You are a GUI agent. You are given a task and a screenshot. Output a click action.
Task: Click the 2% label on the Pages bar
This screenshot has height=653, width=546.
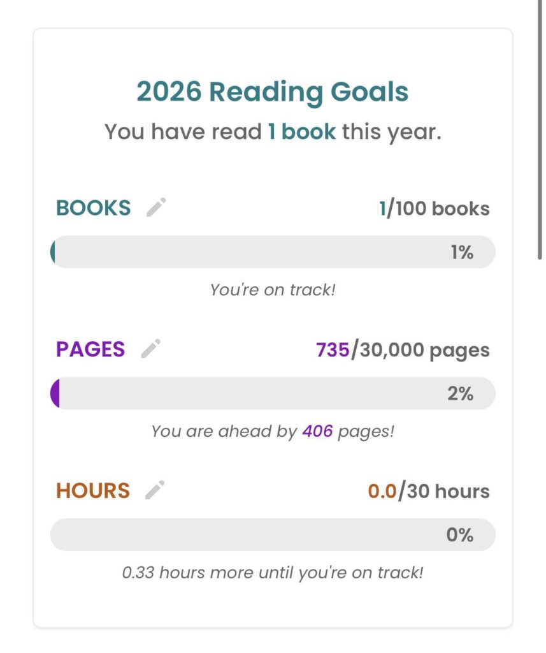460,393
